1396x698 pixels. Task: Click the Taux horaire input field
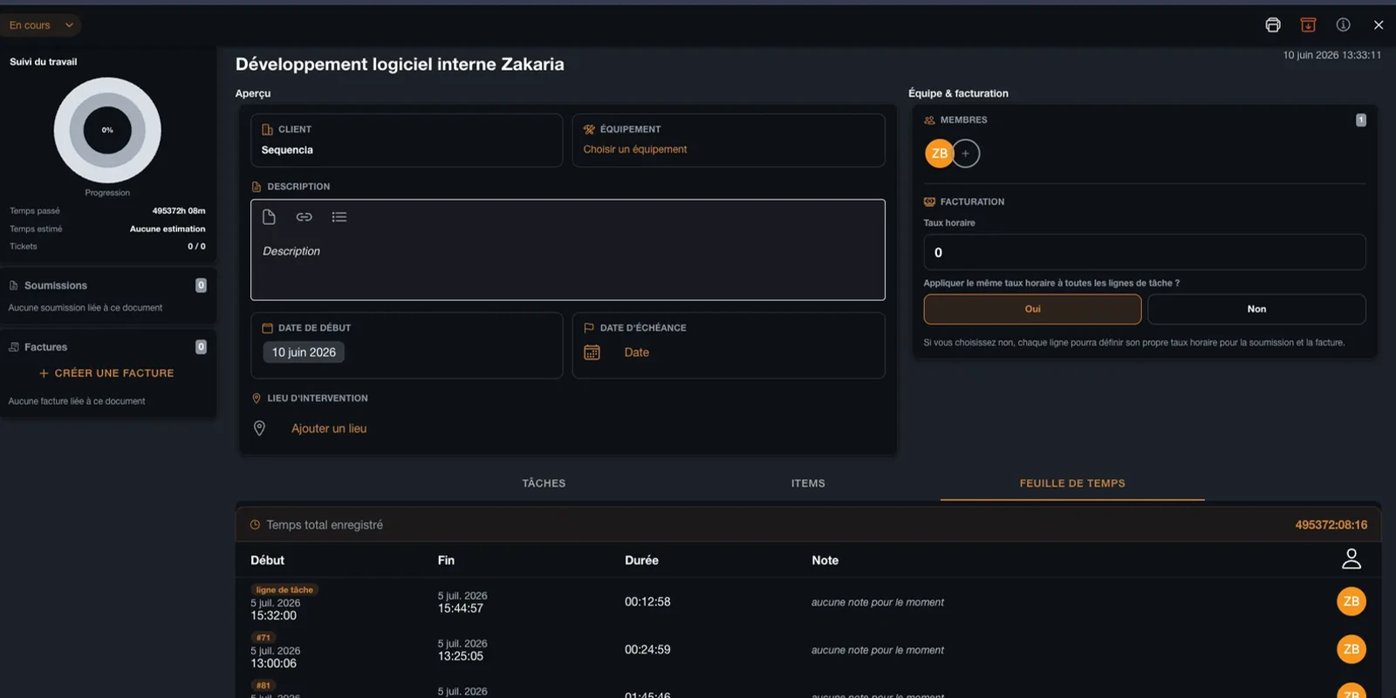(x=1145, y=252)
